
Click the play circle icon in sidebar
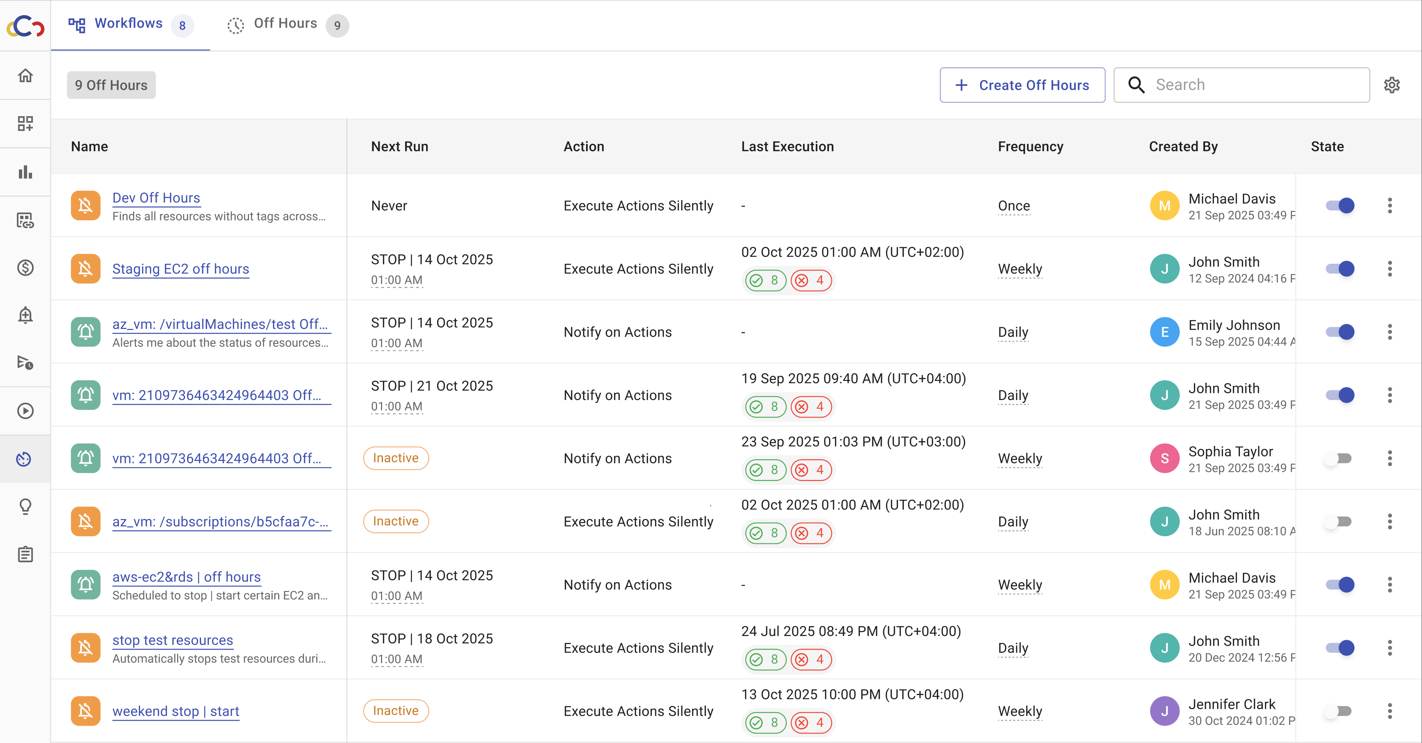click(25, 411)
